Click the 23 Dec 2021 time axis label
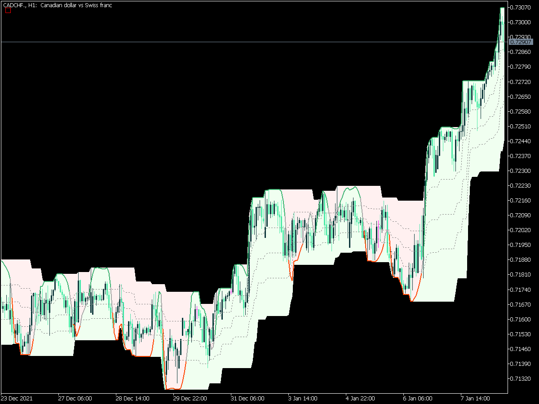 tap(17, 398)
